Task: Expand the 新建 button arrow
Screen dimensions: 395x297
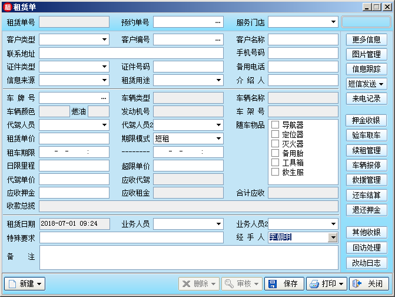Action: pyautogui.click(x=39, y=284)
